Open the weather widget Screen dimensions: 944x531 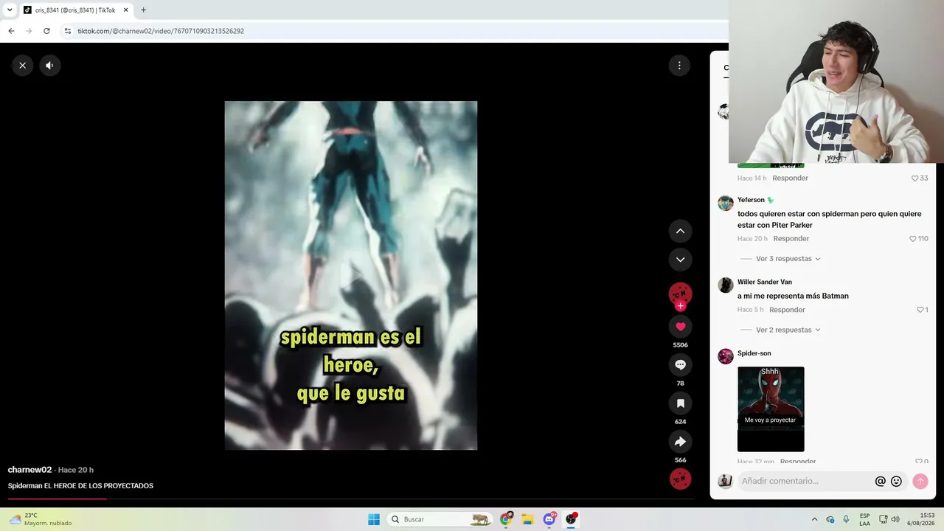pyautogui.click(x=41, y=519)
